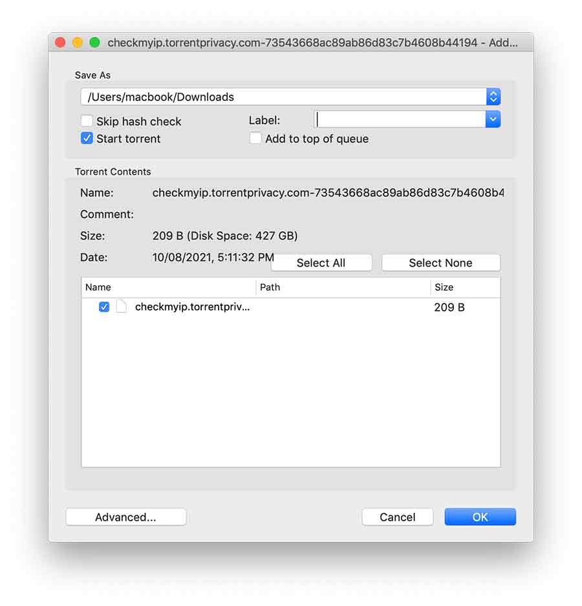
Task: Confirm with the OK button
Action: click(x=480, y=517)
